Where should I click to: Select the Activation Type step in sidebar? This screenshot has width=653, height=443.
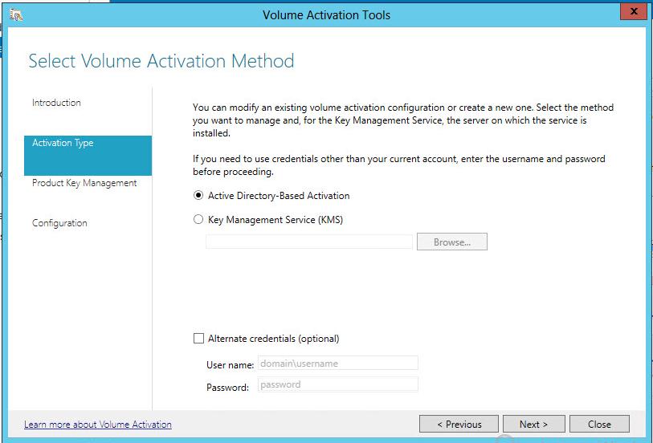(x=63, y=143)
